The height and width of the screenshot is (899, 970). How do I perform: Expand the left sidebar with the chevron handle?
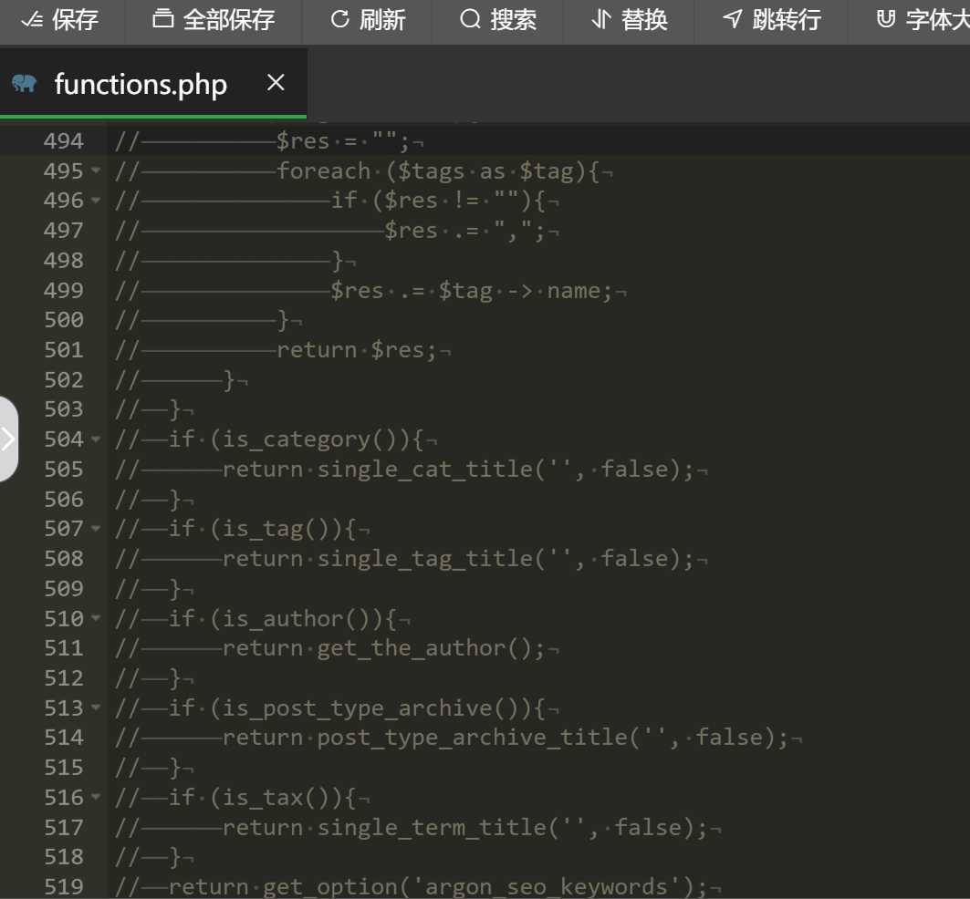pyautogui.click(x=8, y=439)
